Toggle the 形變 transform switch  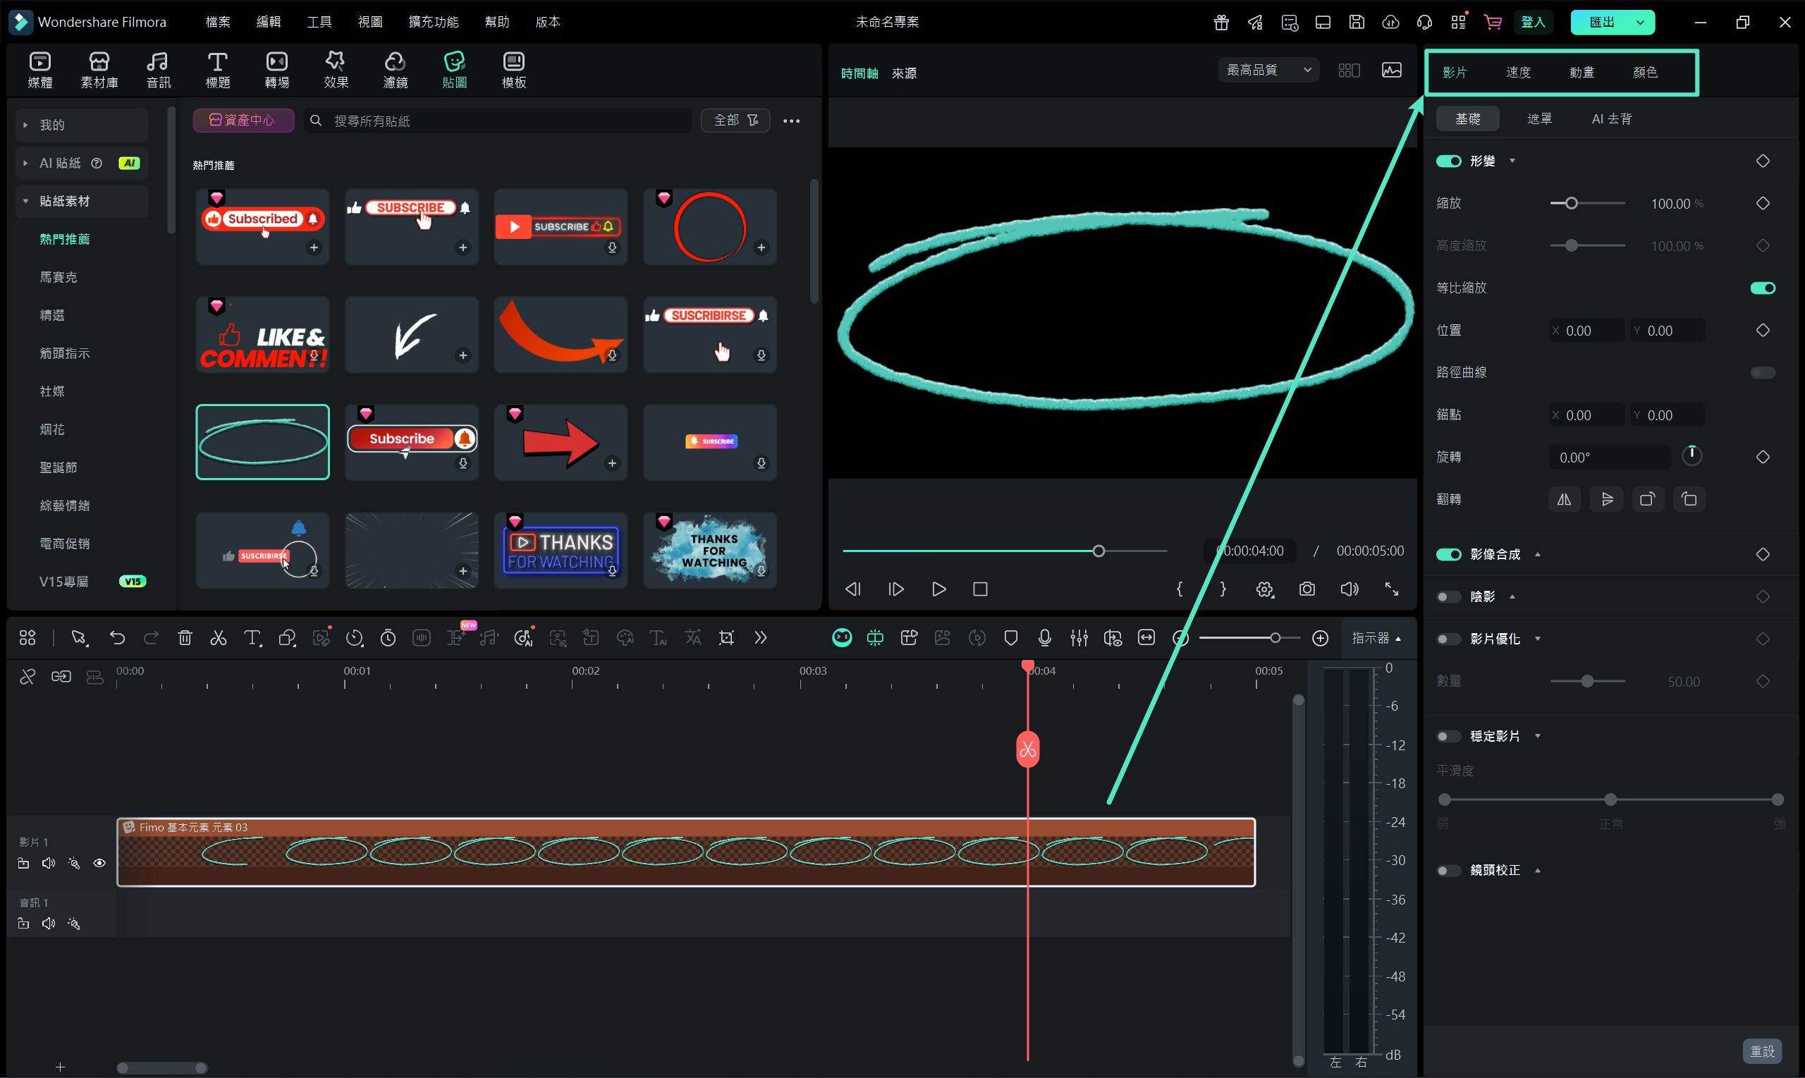pyautogui.click(x=1448, y=161)
